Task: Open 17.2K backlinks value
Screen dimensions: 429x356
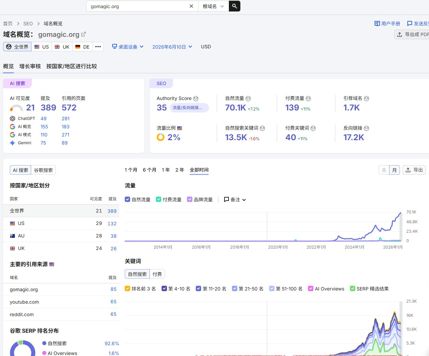Action: [x=354, y=137]
